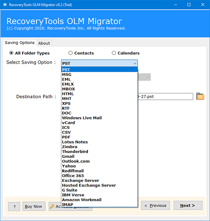Click the RecoveryTools app icon in title bar
The image size is (210, 221).
(x=5, y=5)
